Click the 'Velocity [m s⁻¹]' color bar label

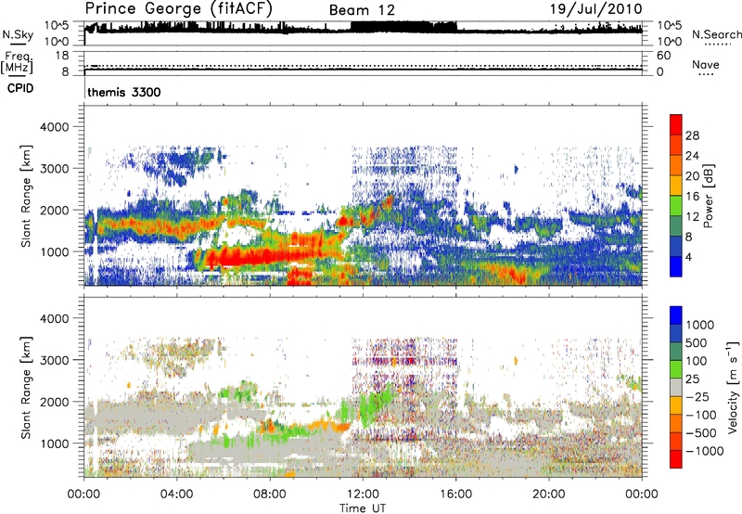click(733, 387)
